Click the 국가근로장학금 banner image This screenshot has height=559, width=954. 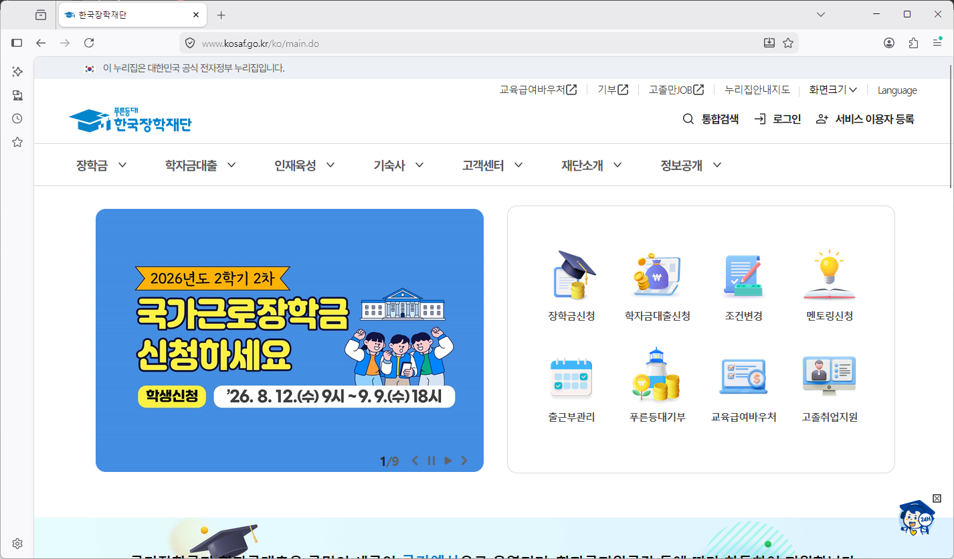290,340
